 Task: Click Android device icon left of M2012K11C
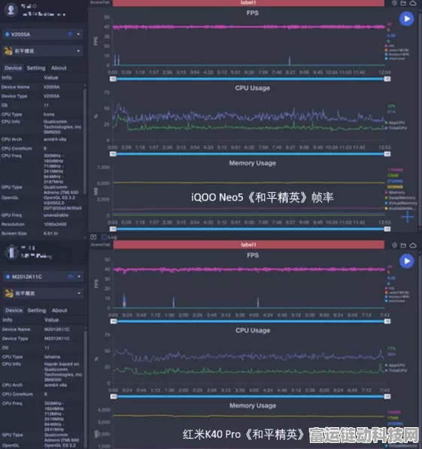[x=8, y=276]
